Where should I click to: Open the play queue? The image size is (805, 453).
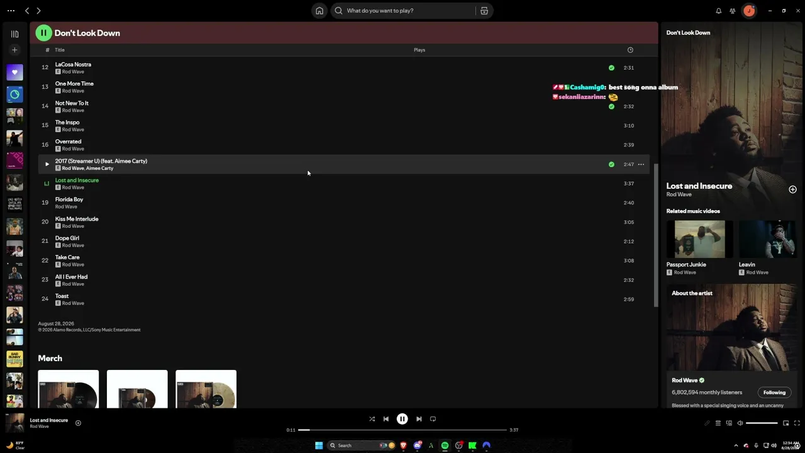point(718,423)
